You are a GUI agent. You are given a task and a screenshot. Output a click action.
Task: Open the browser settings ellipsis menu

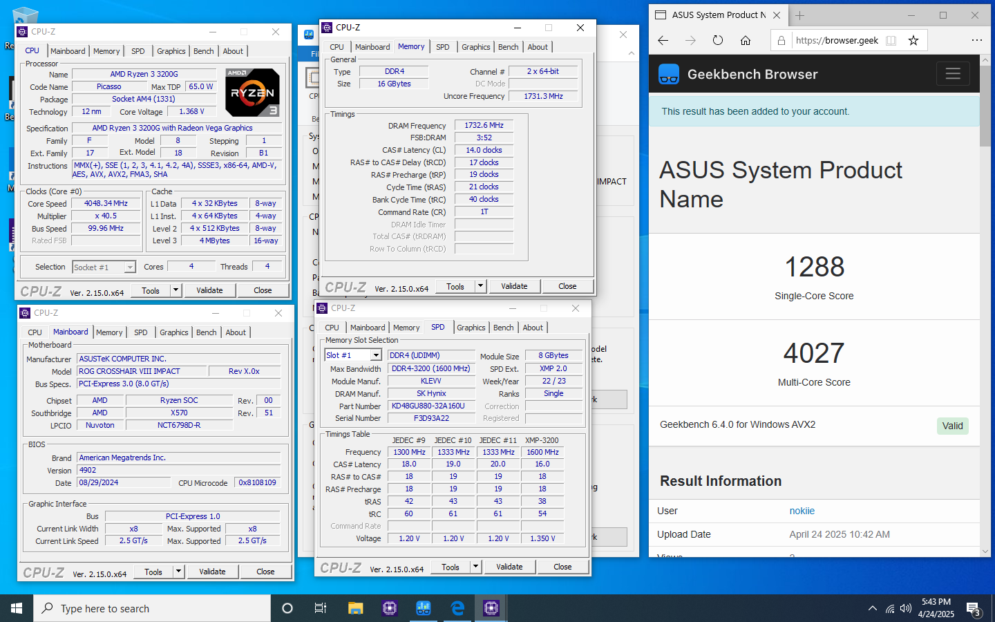(976, 40)
